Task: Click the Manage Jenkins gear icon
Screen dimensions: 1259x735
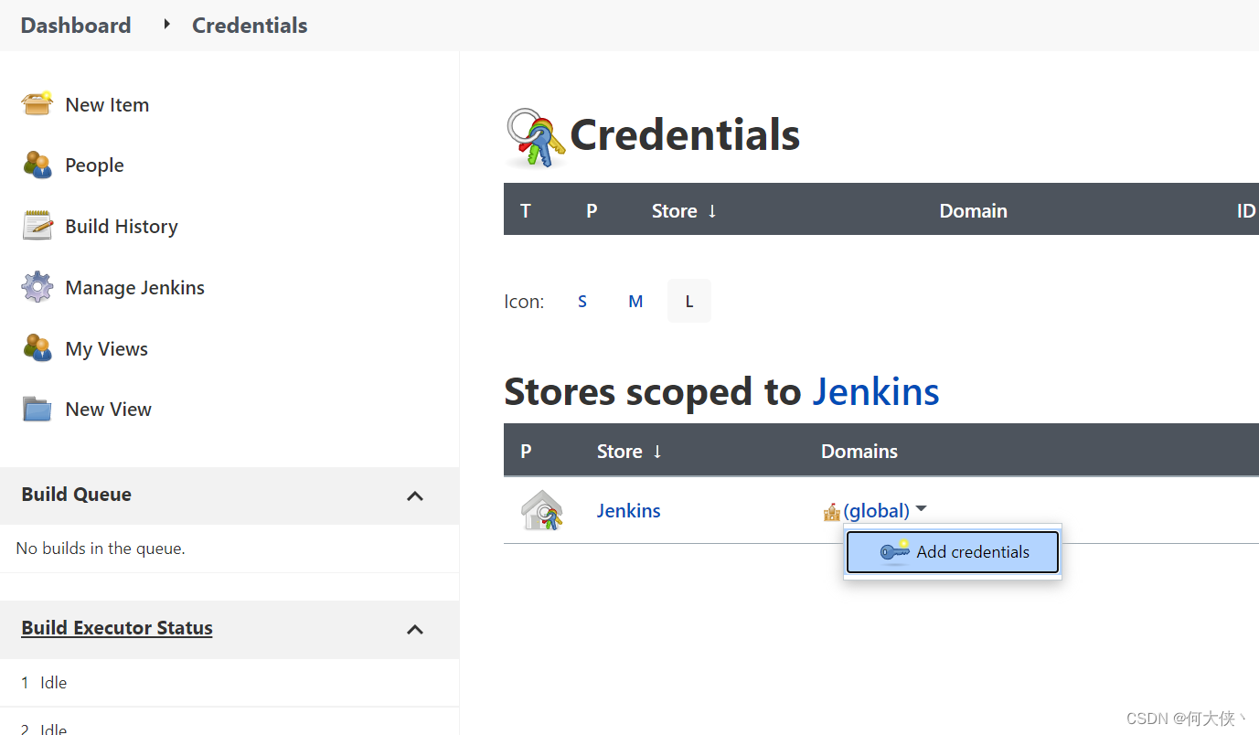Action: coord(37,287)
